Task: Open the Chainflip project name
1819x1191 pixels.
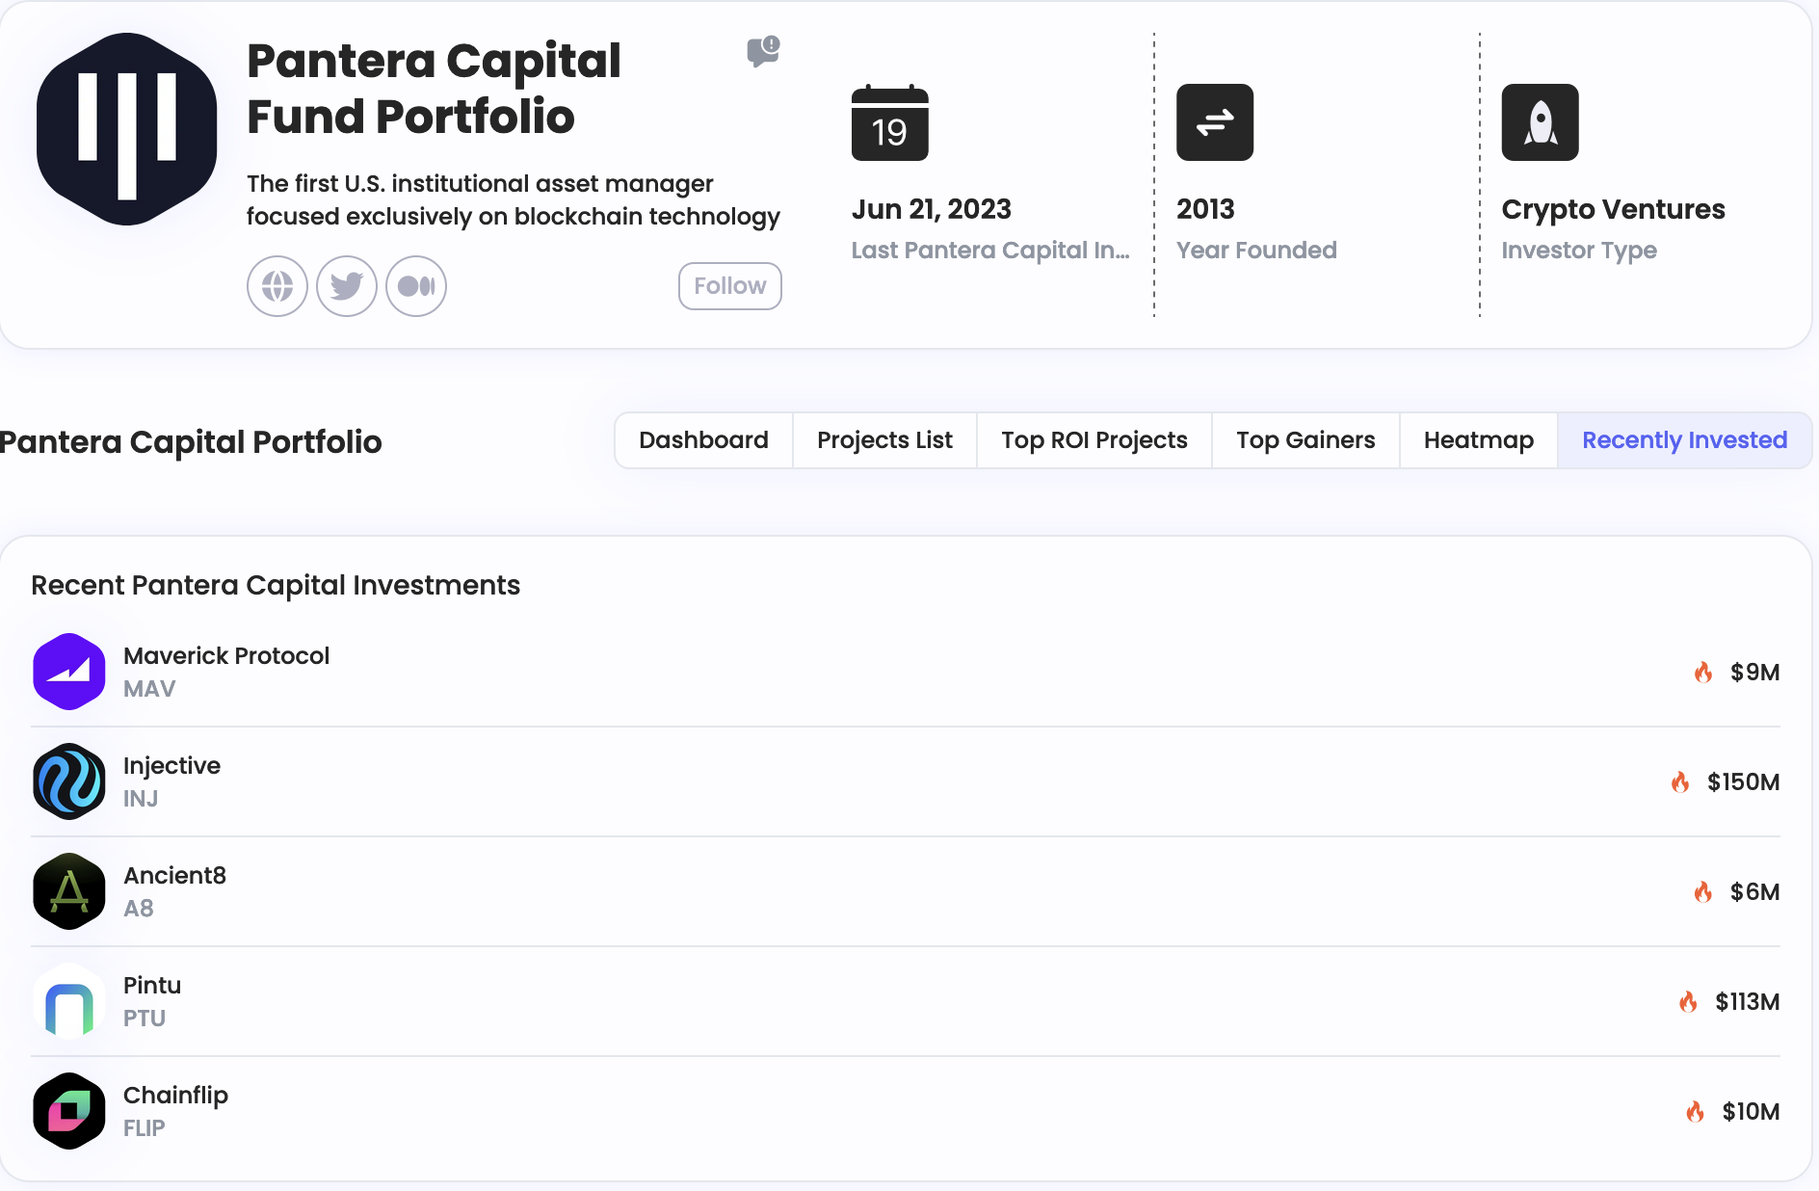Action: (175, 1096)
